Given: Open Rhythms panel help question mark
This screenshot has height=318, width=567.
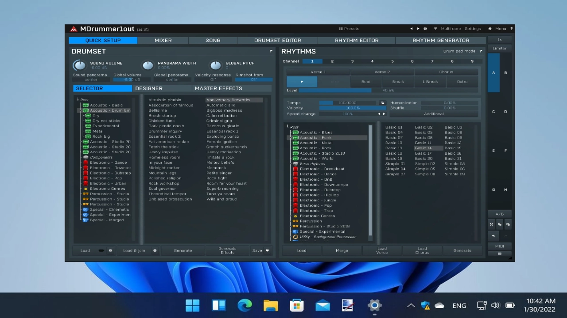Looking at the screenshot, I should [481, 51].
